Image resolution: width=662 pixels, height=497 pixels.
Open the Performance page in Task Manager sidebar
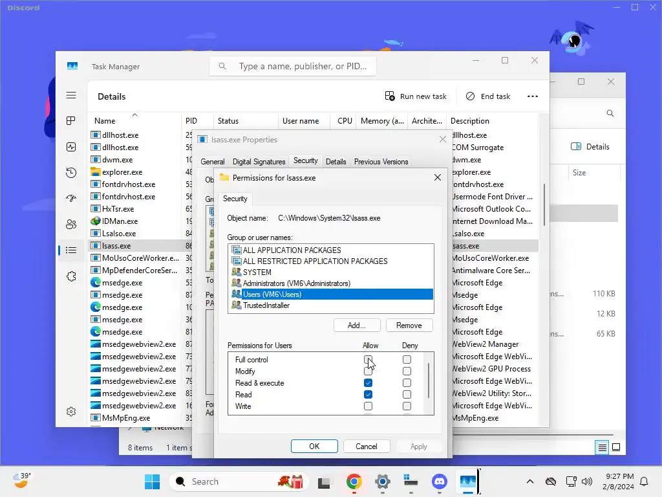[71, 147]
